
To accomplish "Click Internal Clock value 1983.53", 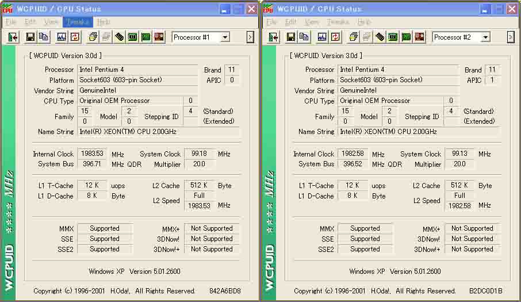I will [x=92, y=154].
